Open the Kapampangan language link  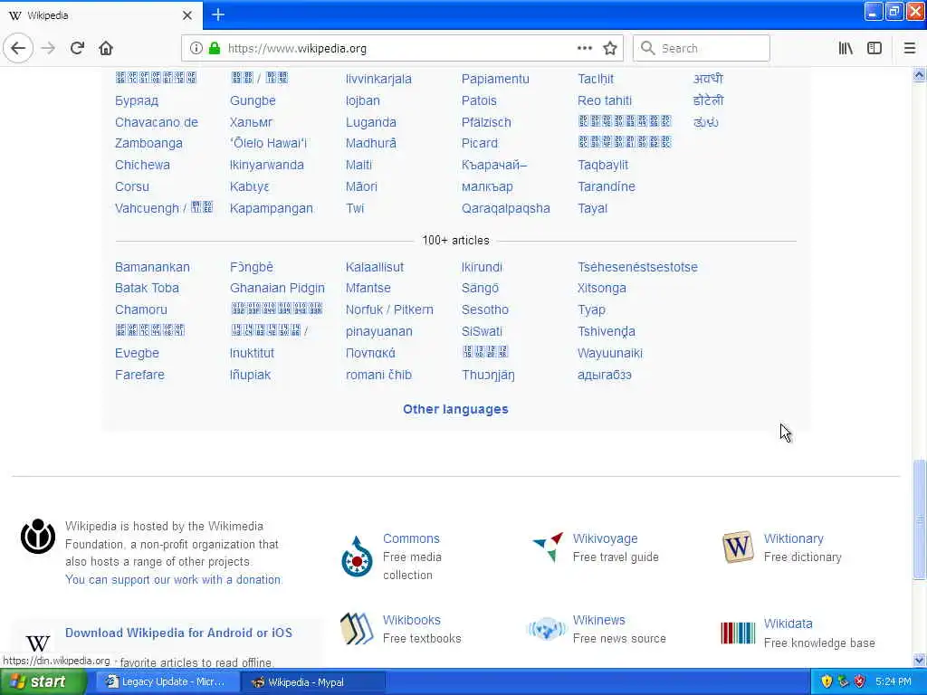coord(272,208)
